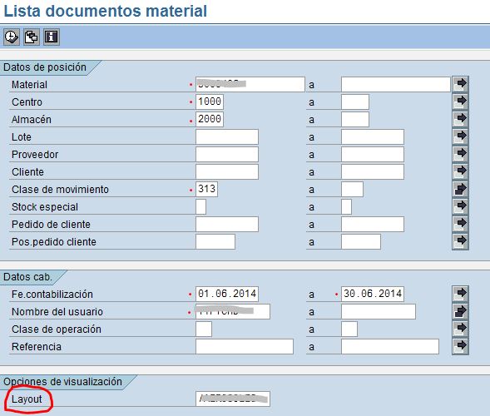Click the Lote from-value input field
The width and height of the screenshot is (490, 416).
tap(227, 137)
